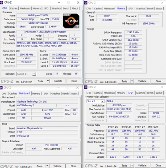
Task: Click Close button in Mainboard window
Action: pyautogui.click(x=74, y=166)
